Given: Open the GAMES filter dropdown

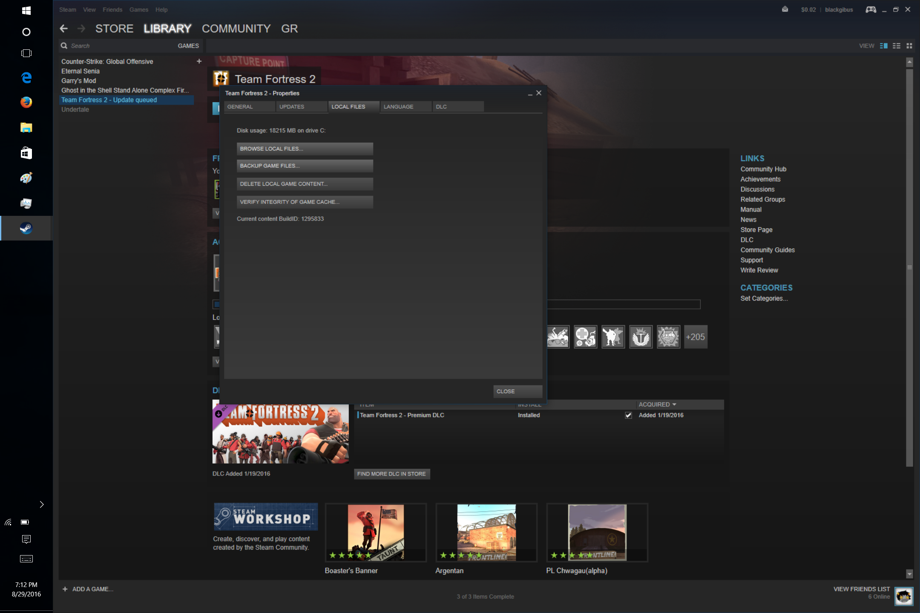Looking at the screenshot, I should coord(188,46).
